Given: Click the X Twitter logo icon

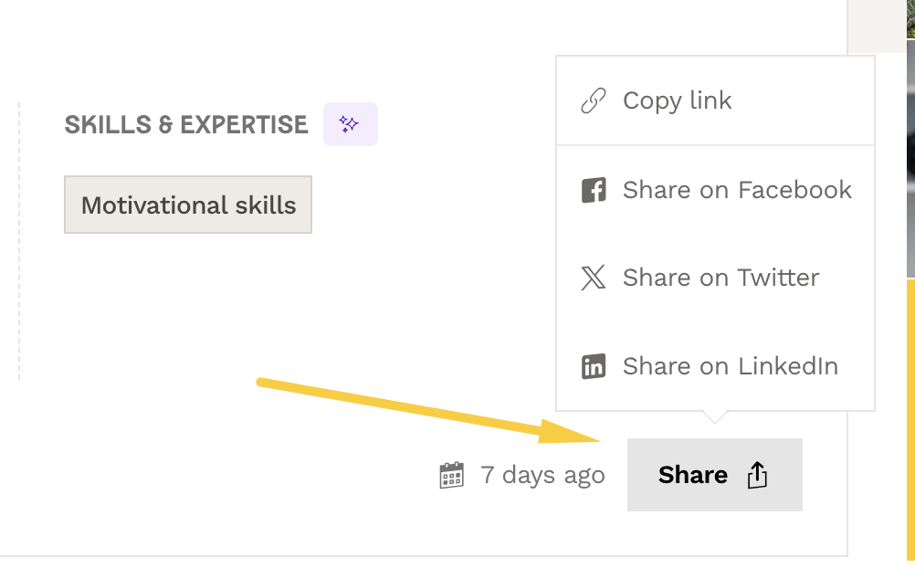Looking at the screenshot, I should tap(594, 278).
